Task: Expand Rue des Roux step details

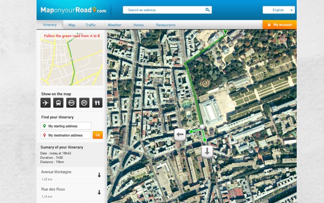Action: click(99, 192)
